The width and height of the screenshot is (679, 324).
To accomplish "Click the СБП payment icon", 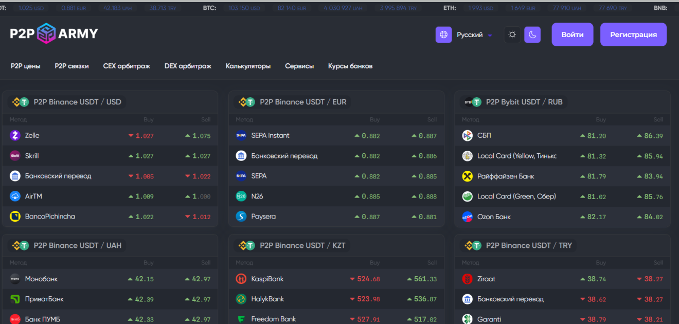I will (468, 136).
